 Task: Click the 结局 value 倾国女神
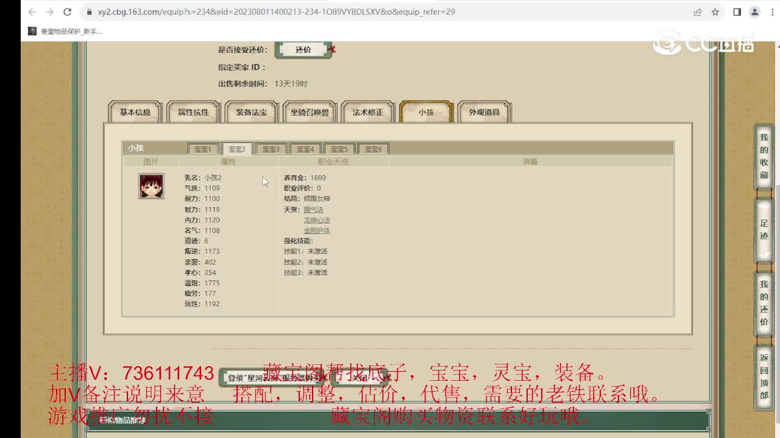coord(317,199)
